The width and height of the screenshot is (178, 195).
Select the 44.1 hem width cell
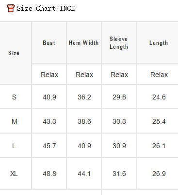pos(84,174)
